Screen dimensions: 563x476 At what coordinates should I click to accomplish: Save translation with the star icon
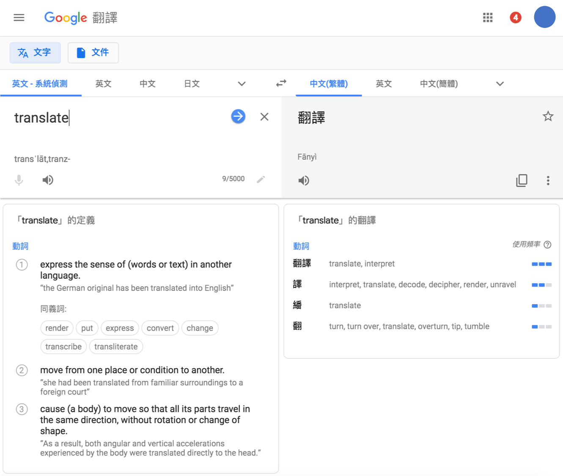click(x=548, y=116)
